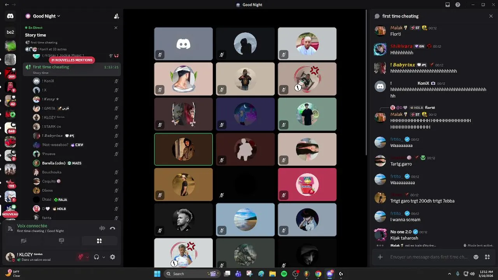Select Barella (cdm) in the voice list
The image size is (498, 280).
pos(76,163)
